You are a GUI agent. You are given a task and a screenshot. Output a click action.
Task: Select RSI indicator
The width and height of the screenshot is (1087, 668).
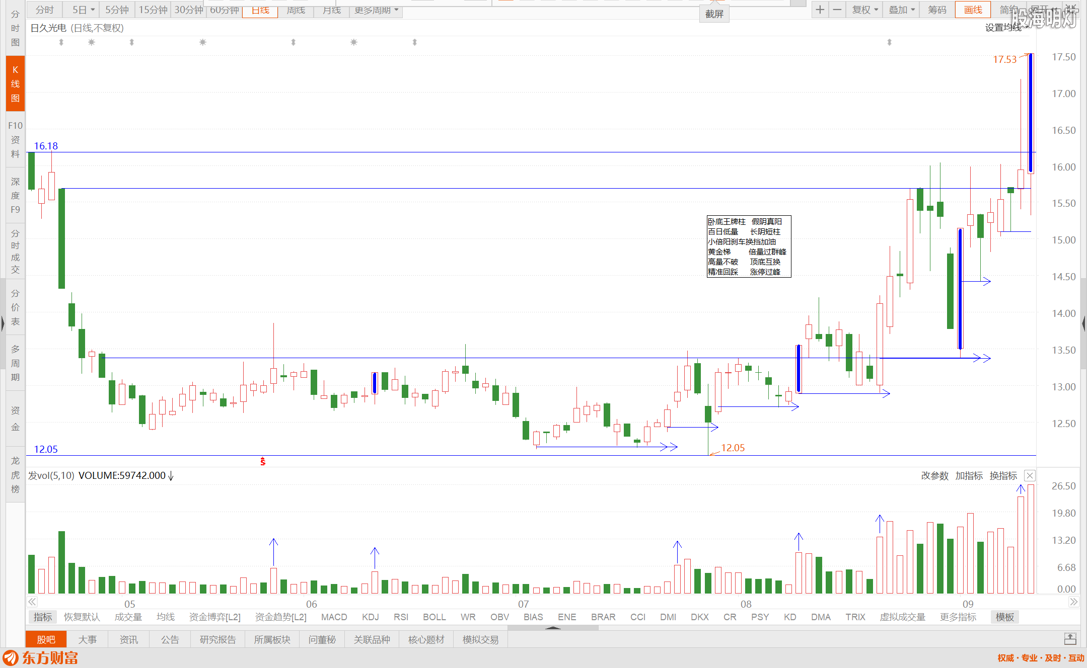pos(401,617)
